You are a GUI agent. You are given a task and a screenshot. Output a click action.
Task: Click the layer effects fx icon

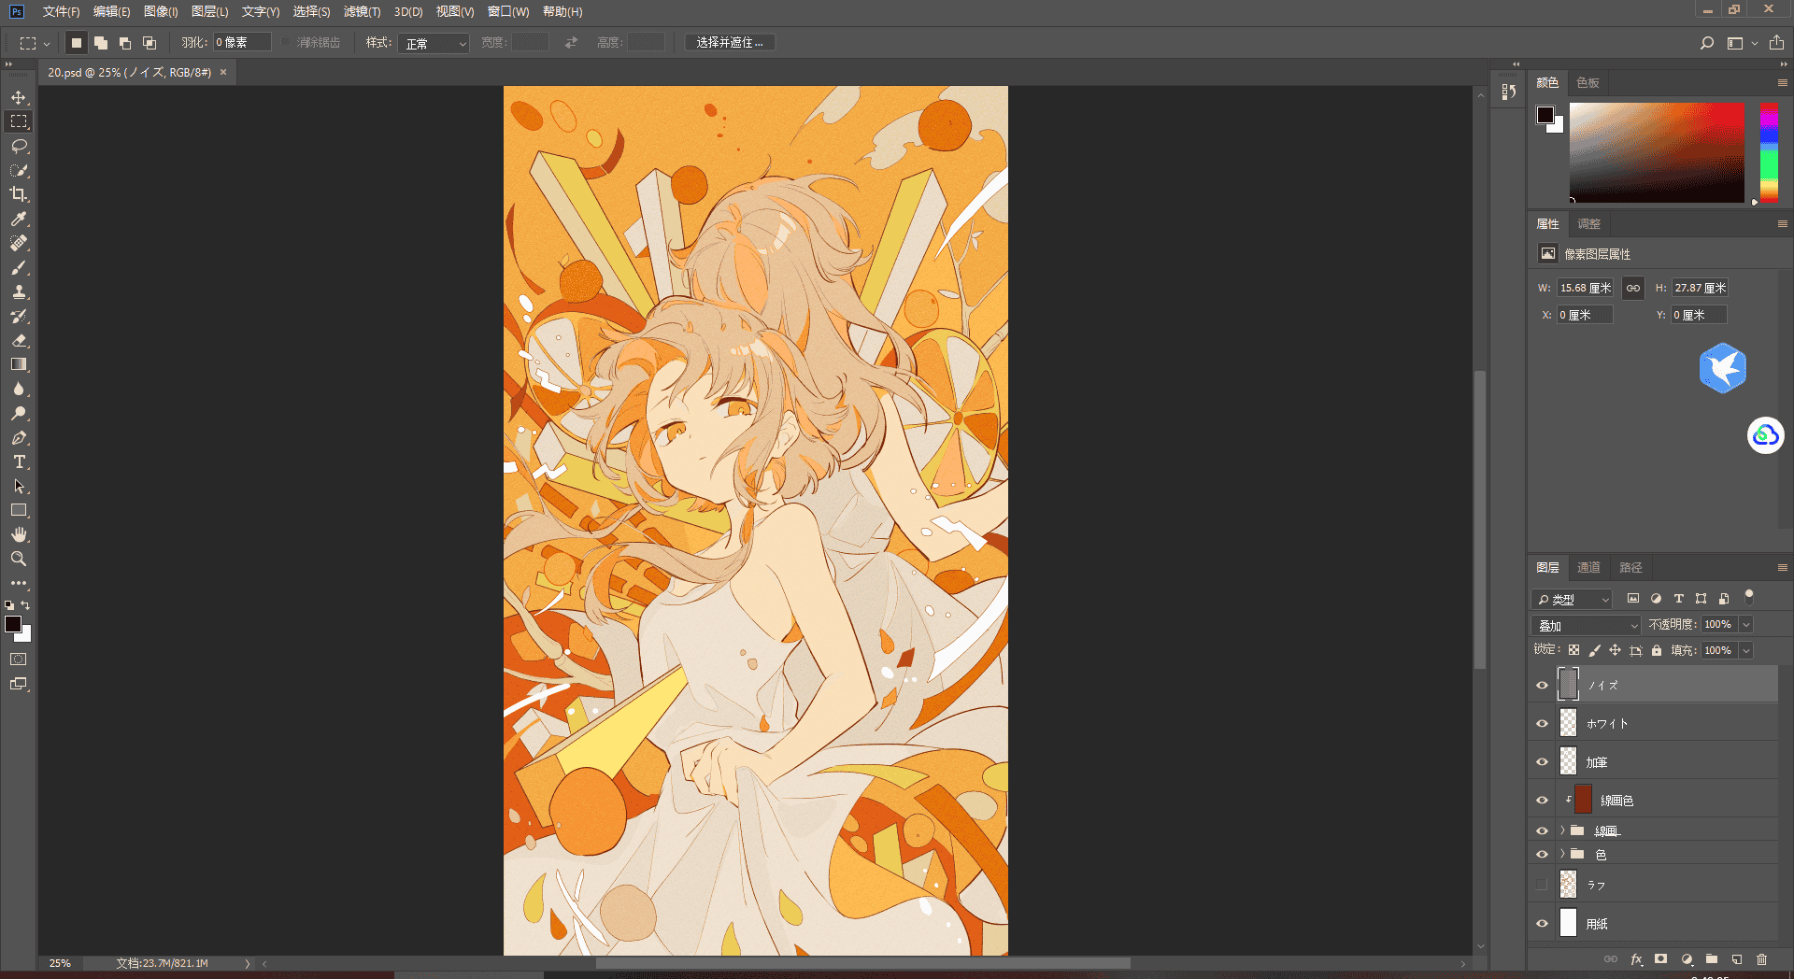(x=1636, y=959)
